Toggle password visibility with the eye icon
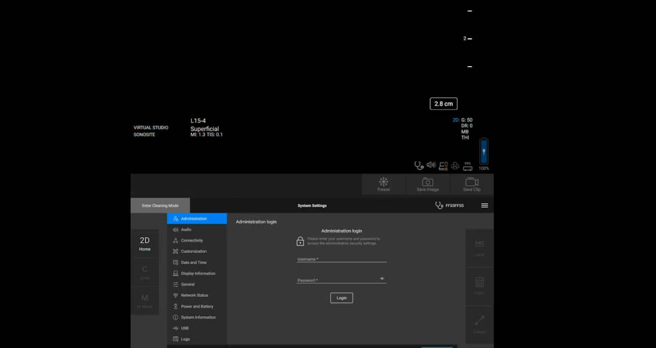Screen dimensions: 656x348 click(x=382, y=279)
